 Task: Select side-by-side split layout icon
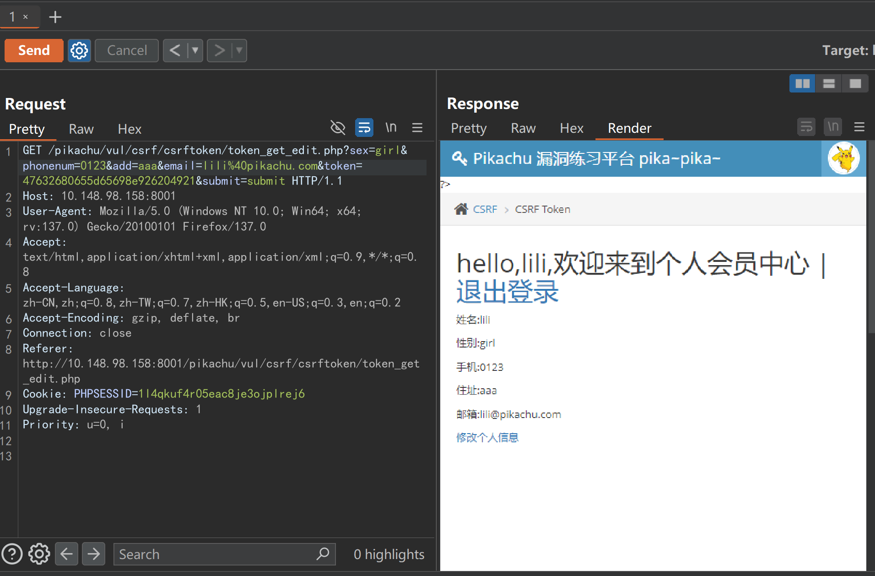802,83
